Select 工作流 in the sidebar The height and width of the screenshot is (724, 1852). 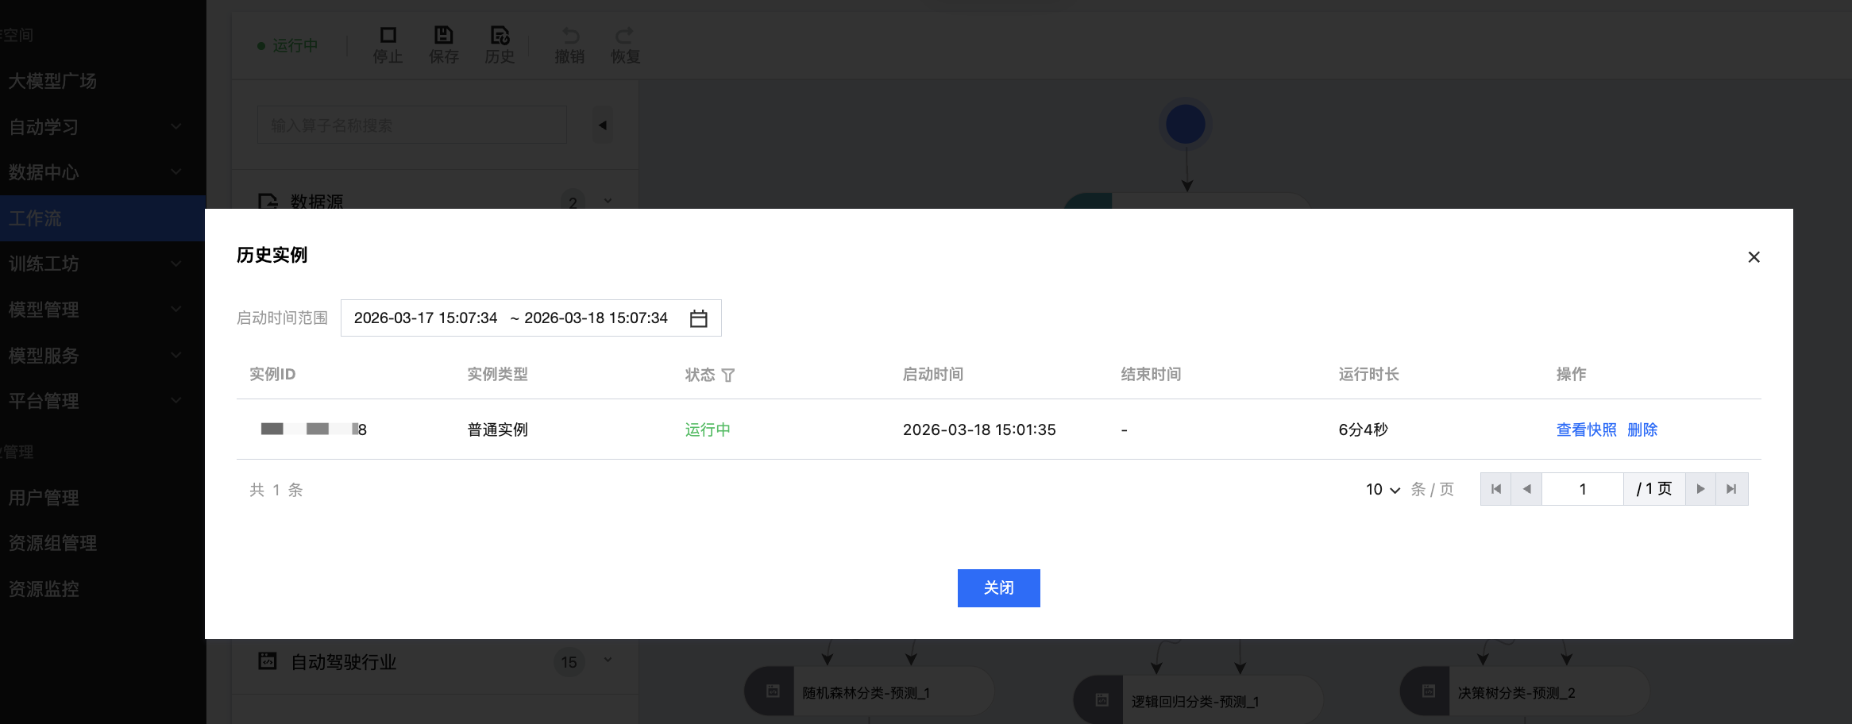pyautogui.click(x=102, y=218)
